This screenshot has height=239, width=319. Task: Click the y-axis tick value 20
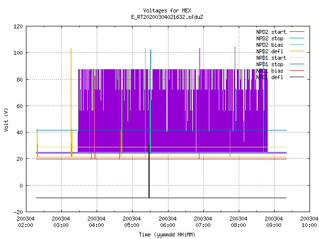point(19,159)
